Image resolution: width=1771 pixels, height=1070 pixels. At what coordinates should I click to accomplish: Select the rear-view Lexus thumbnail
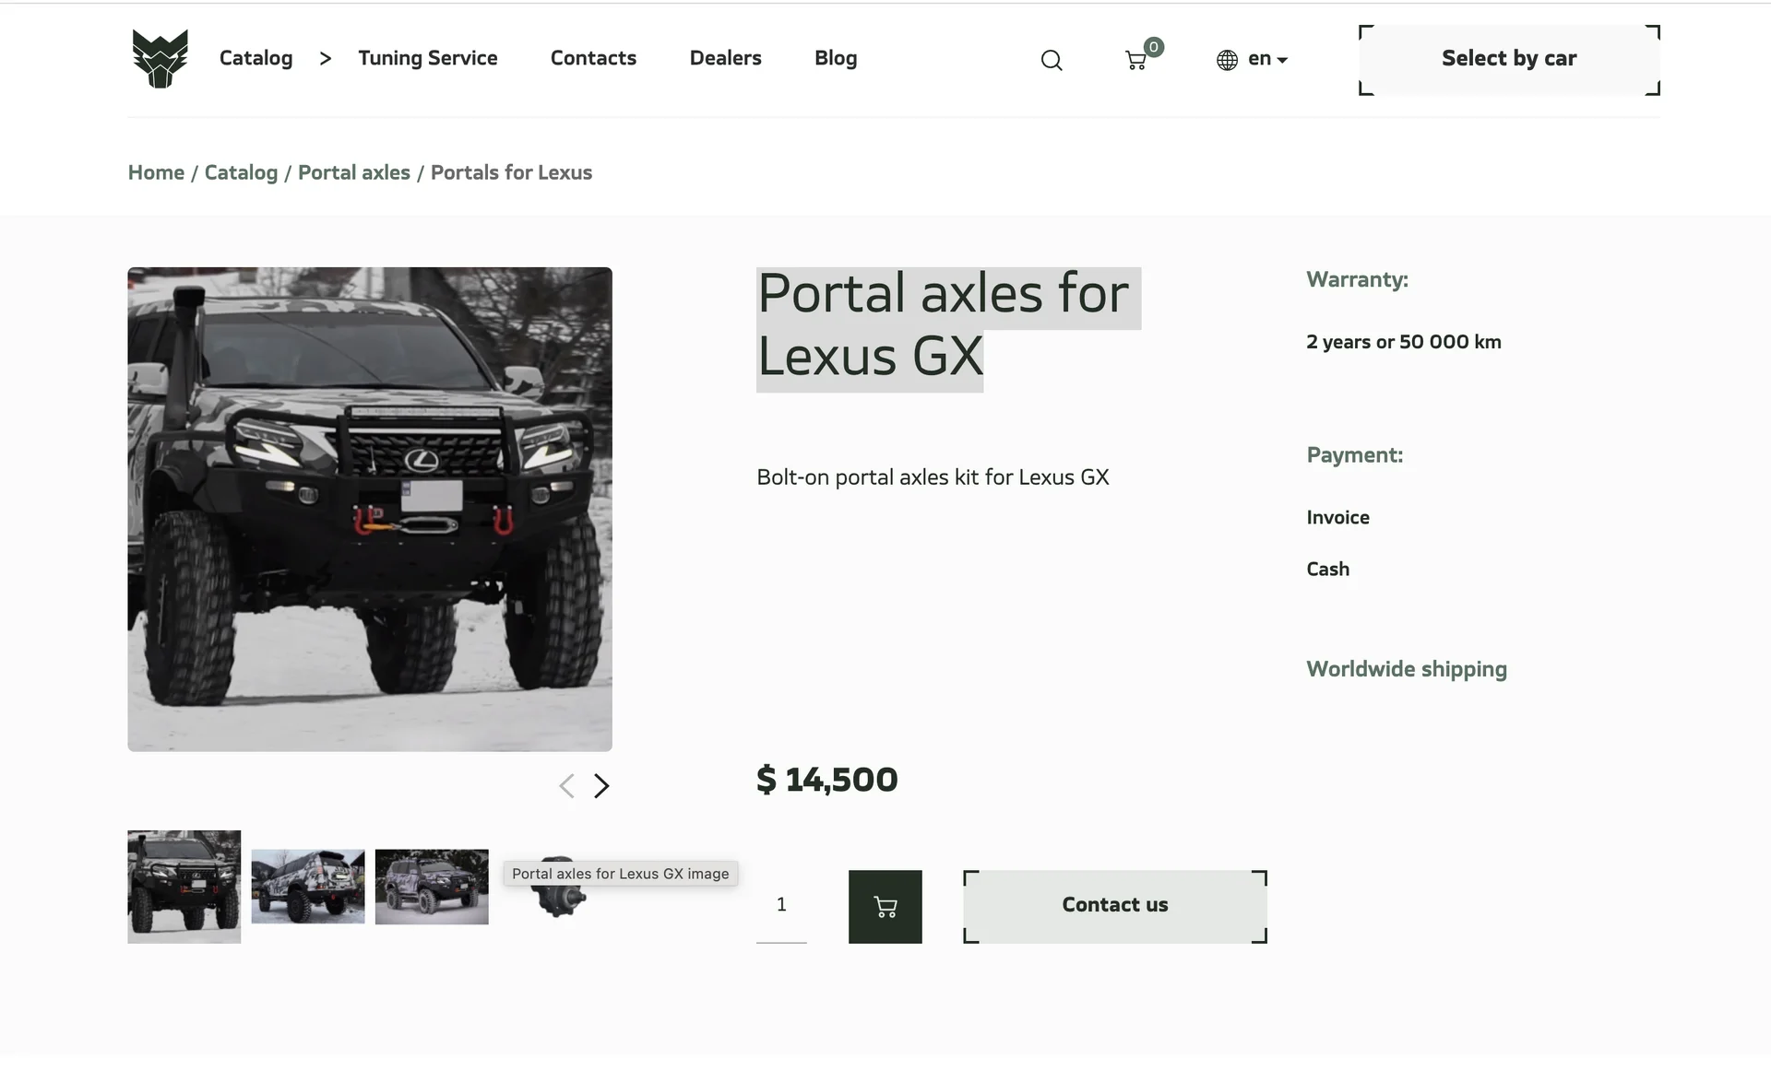click(307, 886)
